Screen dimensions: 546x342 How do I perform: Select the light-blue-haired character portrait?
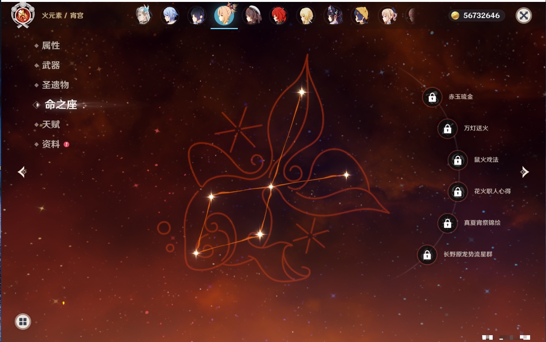tap(170, 15)
